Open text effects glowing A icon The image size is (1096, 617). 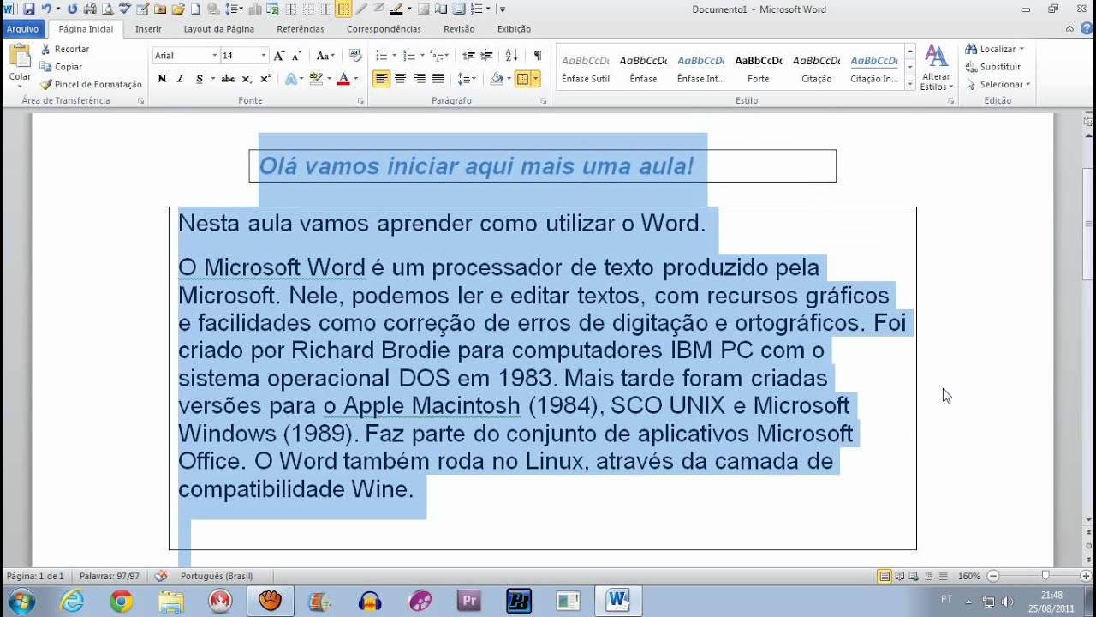(x=289, y=79)
